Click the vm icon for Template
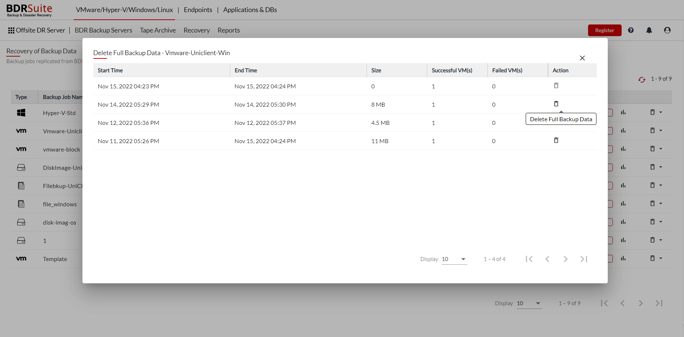This screenshot has height=337, width=684. 21,259
